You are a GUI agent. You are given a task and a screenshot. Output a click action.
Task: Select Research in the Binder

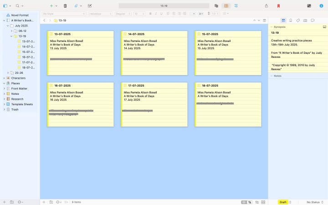(x=17, y=99)
